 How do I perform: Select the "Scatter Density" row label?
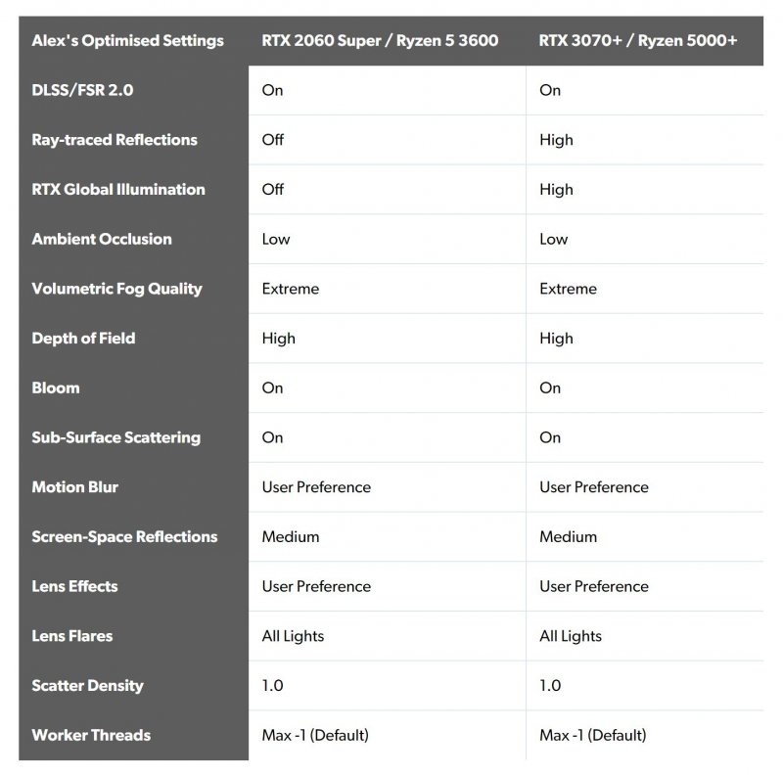88,686
